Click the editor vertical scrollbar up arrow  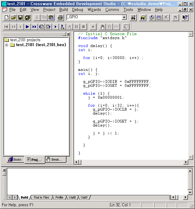pos(190,35)
